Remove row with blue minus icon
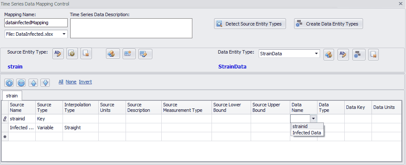 [x=21, y=83]
